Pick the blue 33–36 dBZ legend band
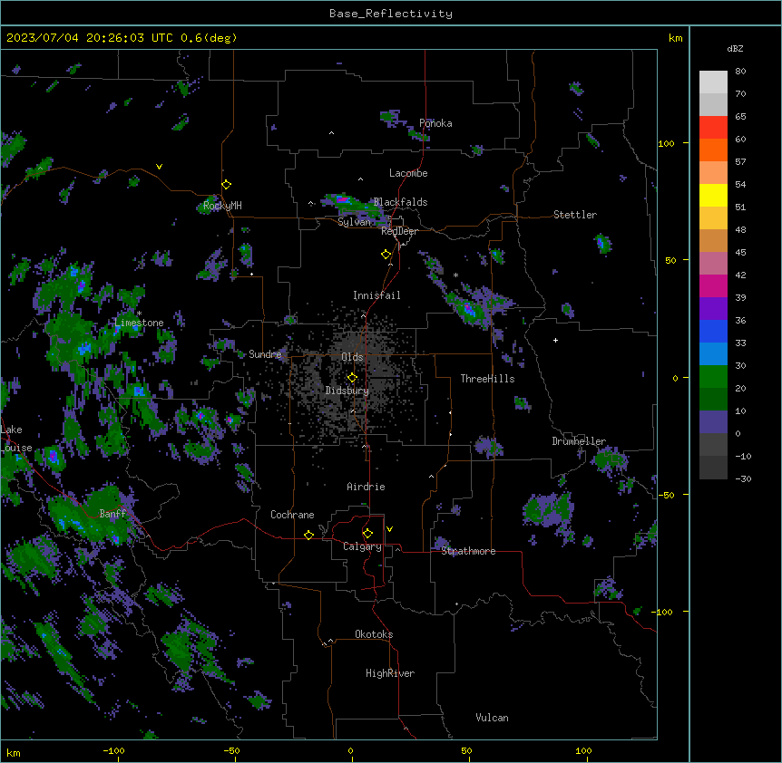The height and width of the screenshot is (763, 782). [713, 332]
